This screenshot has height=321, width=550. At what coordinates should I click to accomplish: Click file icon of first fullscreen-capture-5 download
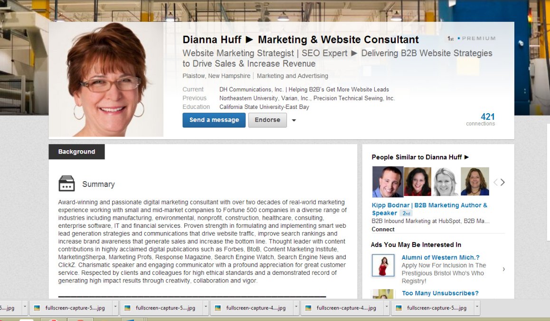pyautogui.click(x=37, y=308)
